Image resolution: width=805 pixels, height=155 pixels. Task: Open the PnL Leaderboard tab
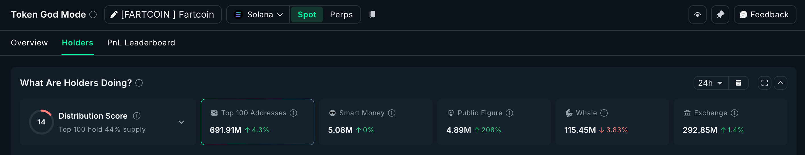point(141,43)
